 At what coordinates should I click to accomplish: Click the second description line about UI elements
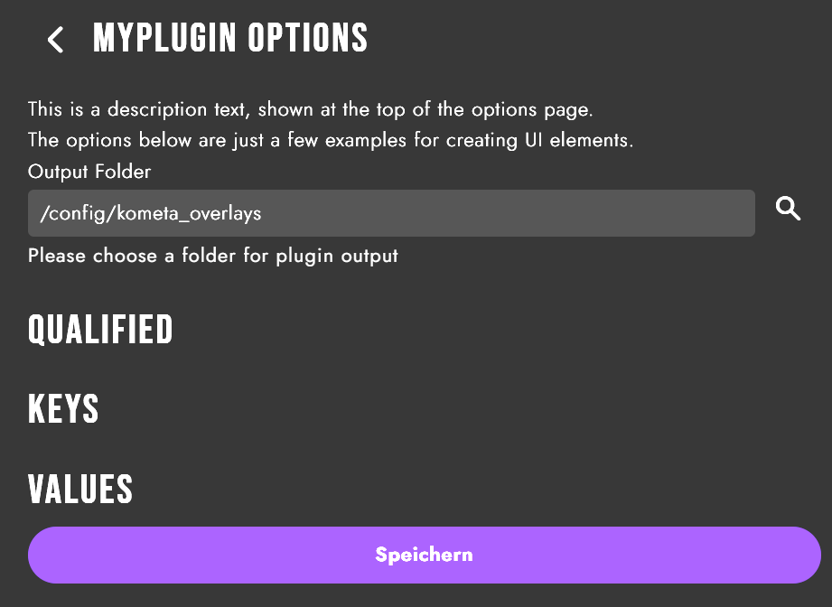click(x=331, y=141)
